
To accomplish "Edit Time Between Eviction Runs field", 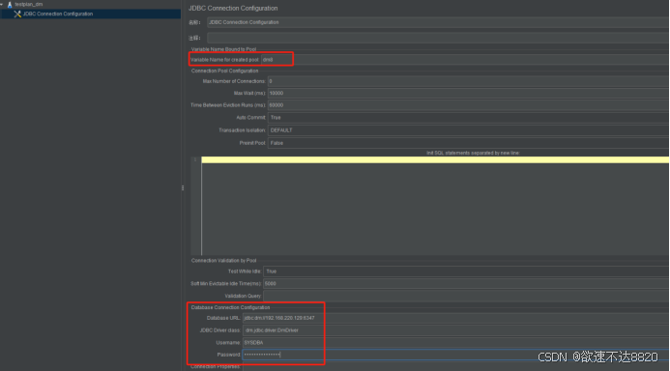I will coord(469,105).
